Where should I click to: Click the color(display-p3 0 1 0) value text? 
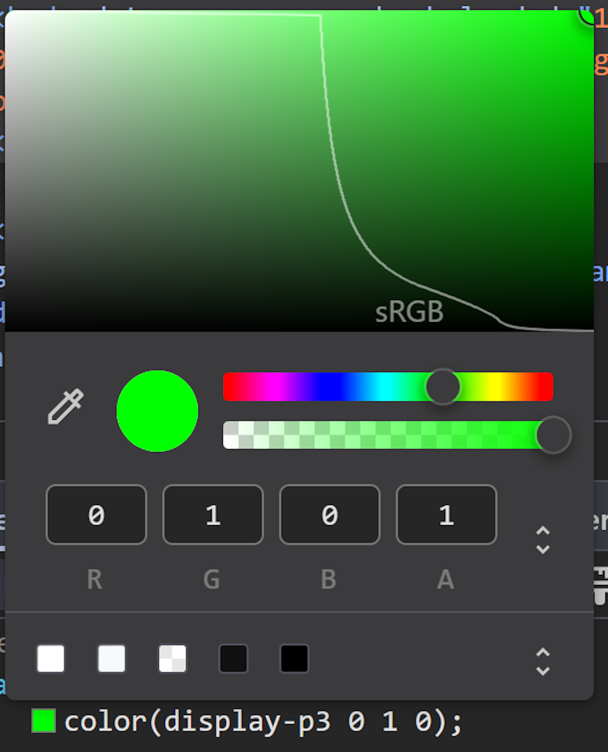[263, 722]
